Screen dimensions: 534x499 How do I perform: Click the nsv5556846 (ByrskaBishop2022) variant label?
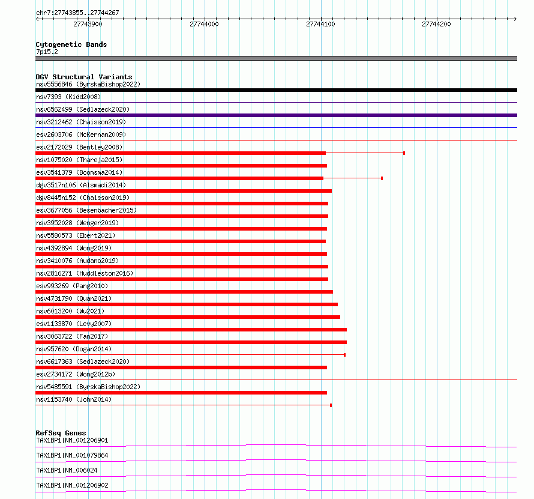coord(88,84)
